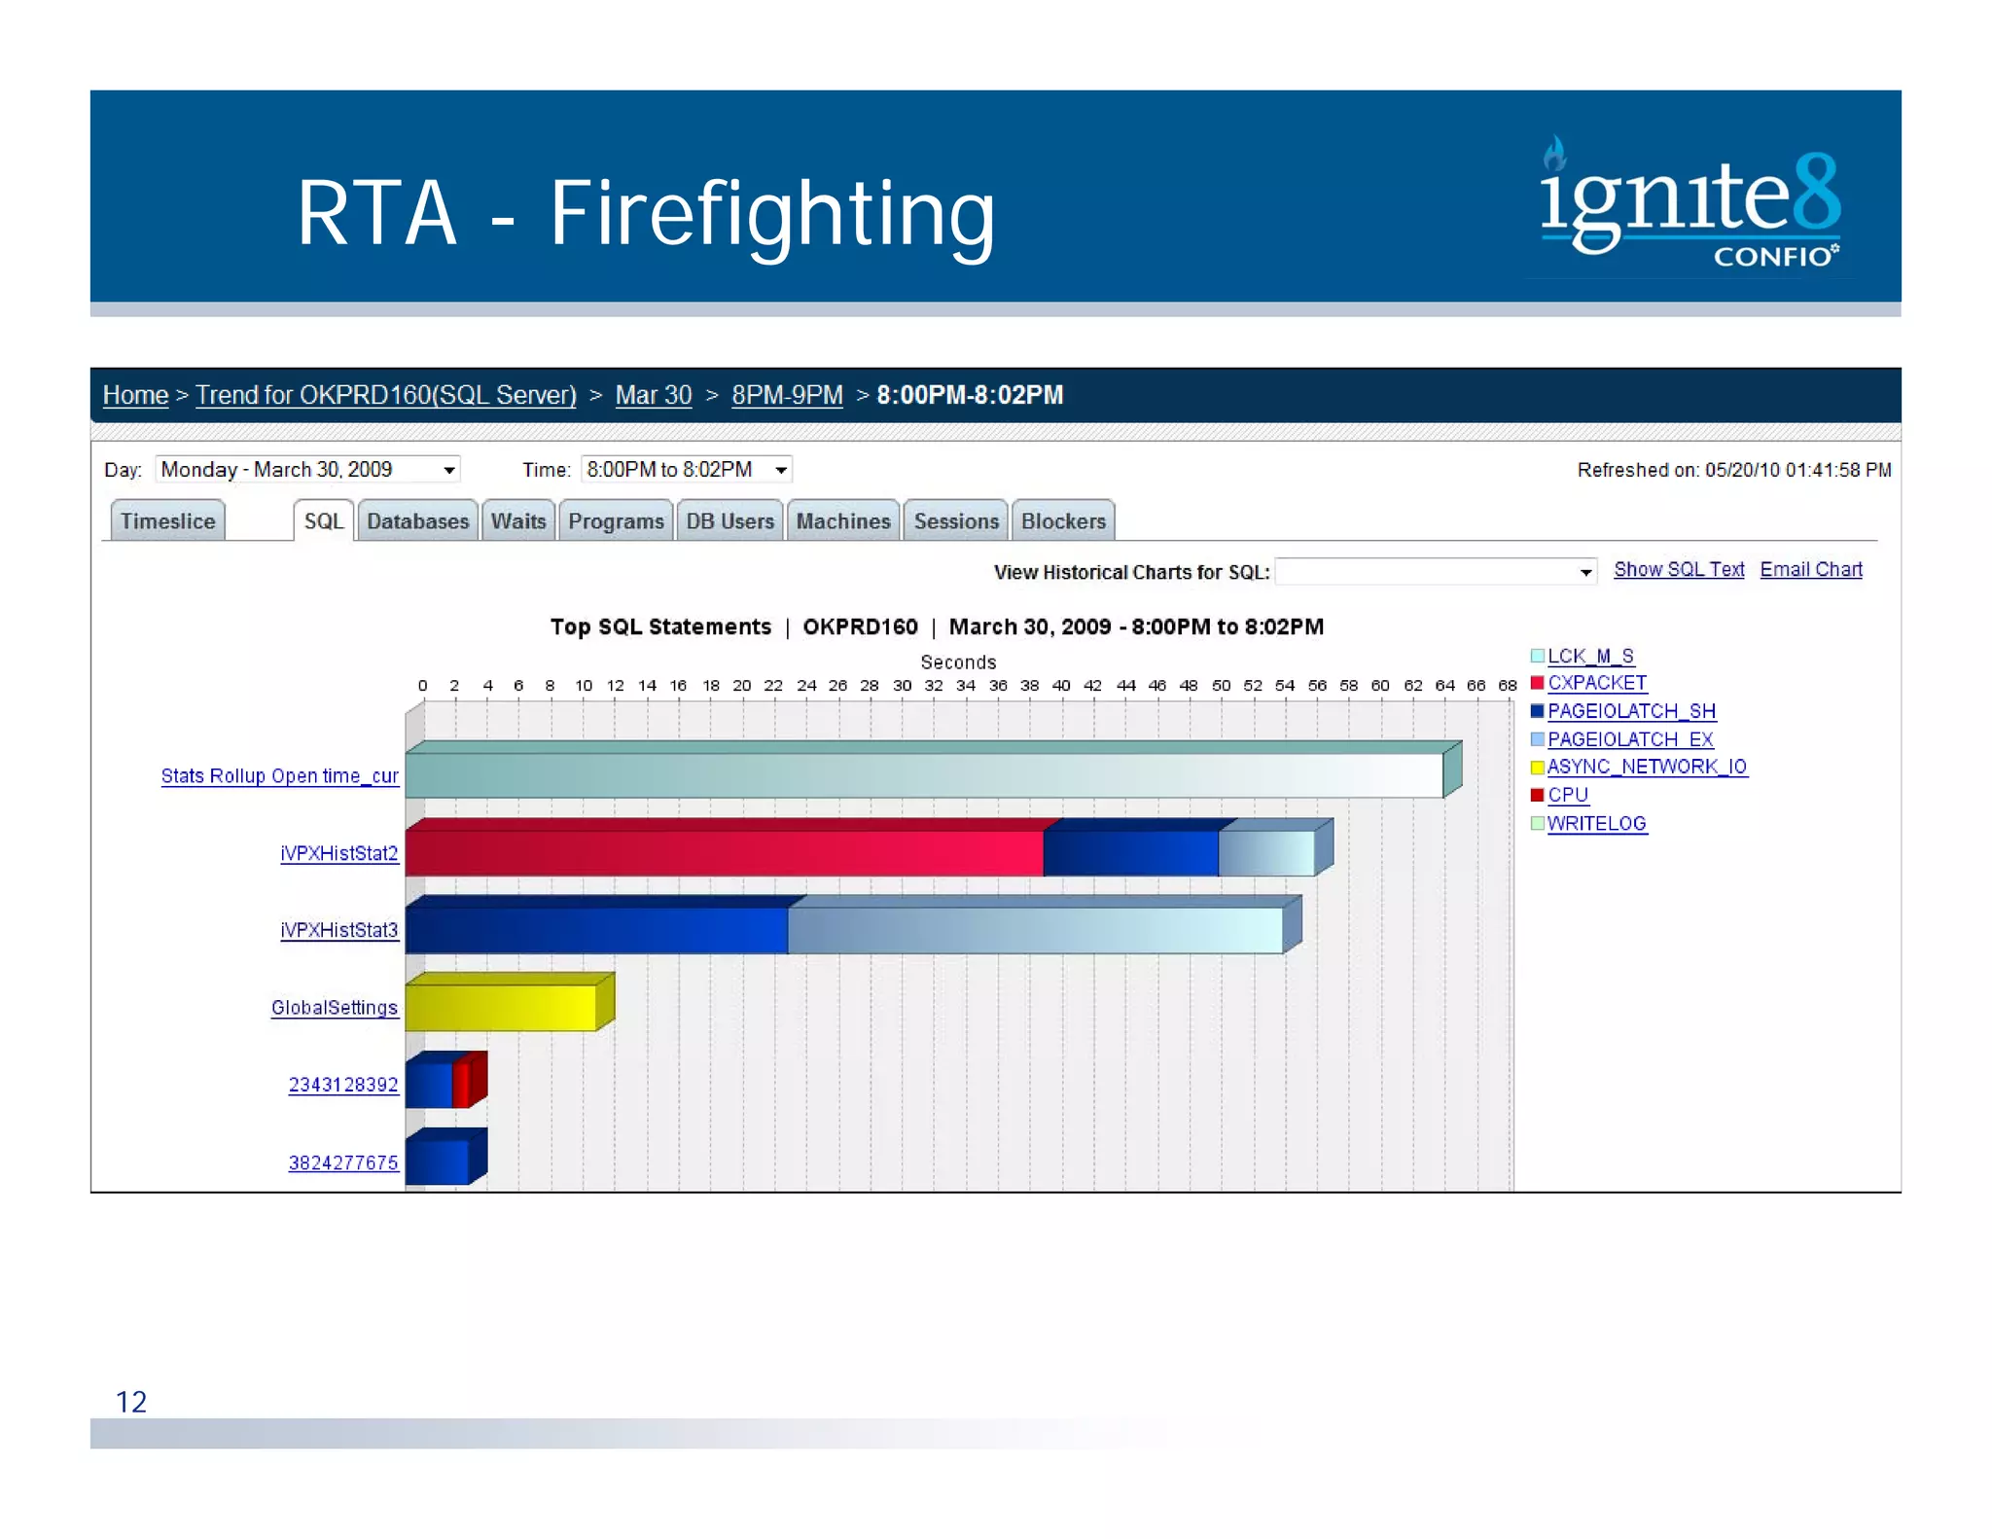This screenshot has height=1539, width=1992.
Task: Open the Day dropdown showing March 30, 2009
Action: click(x=307, y=470)
